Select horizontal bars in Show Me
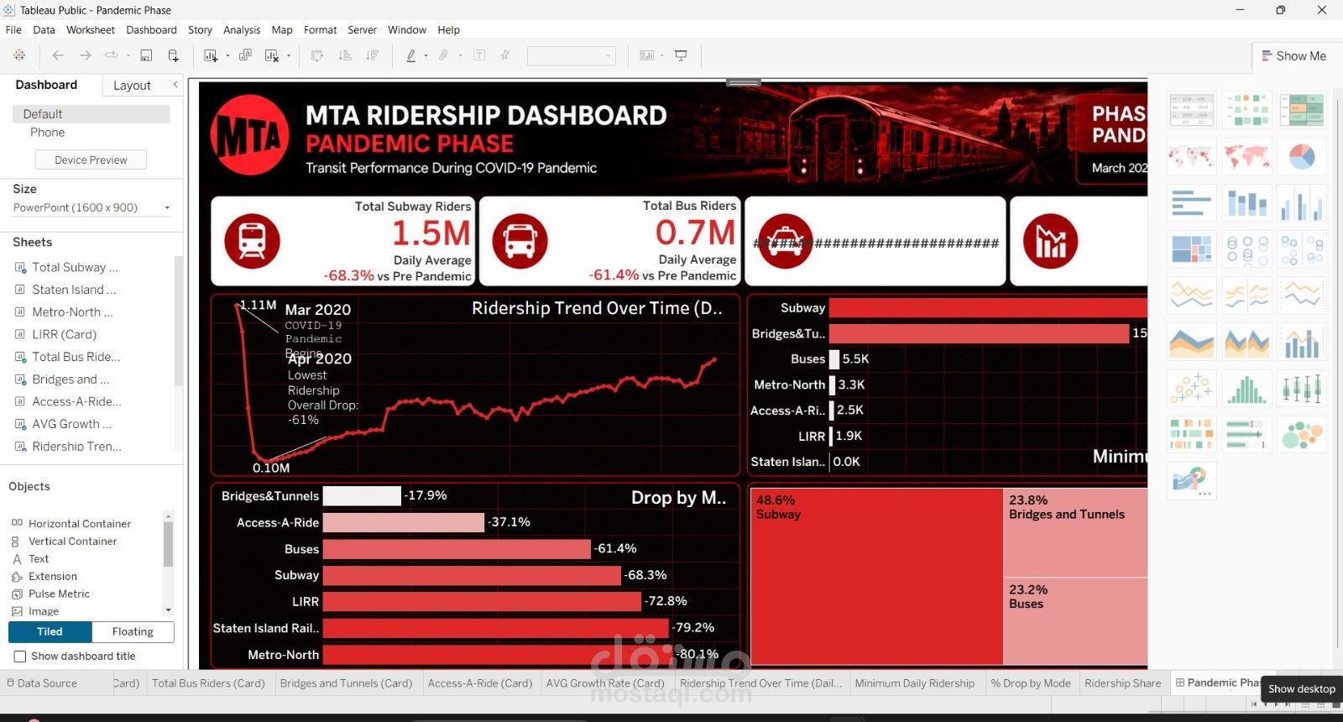This screenshot has width=1343, height=722. point(1191,203)
